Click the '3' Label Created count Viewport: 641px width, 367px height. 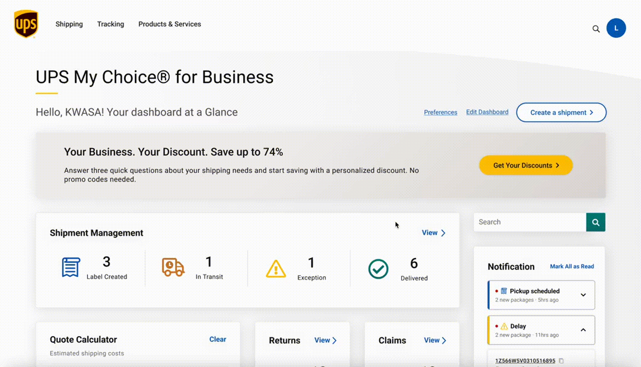(106, 262)
